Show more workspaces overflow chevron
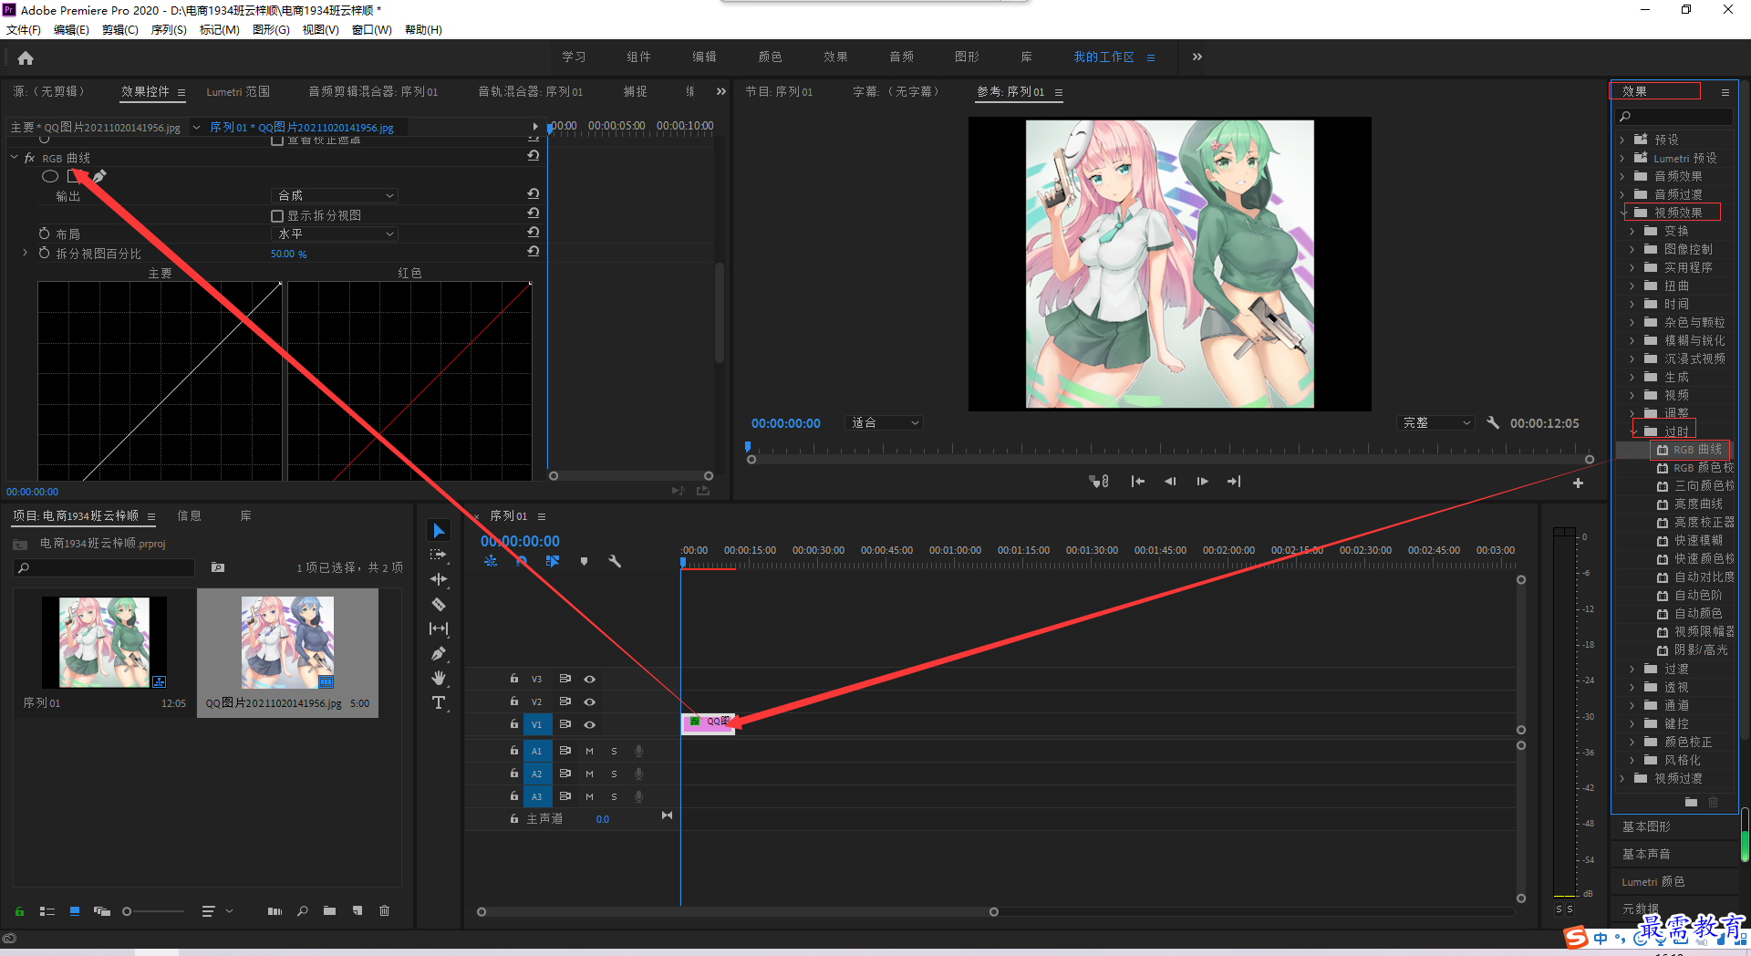The height and width of the screenshot is (956, 1751). pos(1197,57)
